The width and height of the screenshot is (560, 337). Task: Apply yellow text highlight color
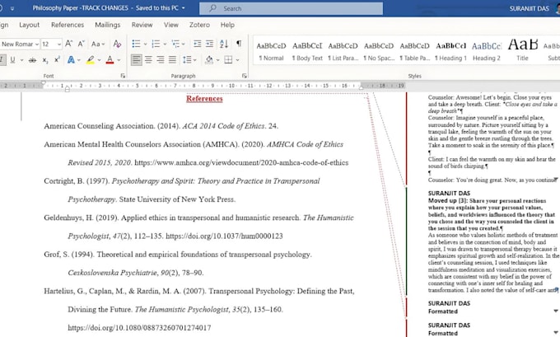[91, 59]
